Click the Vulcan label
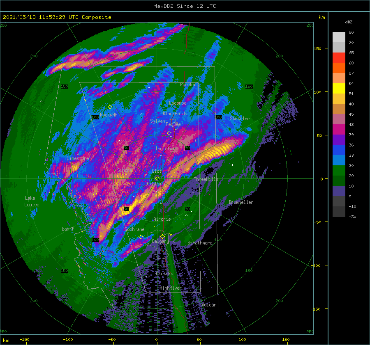 209,305
